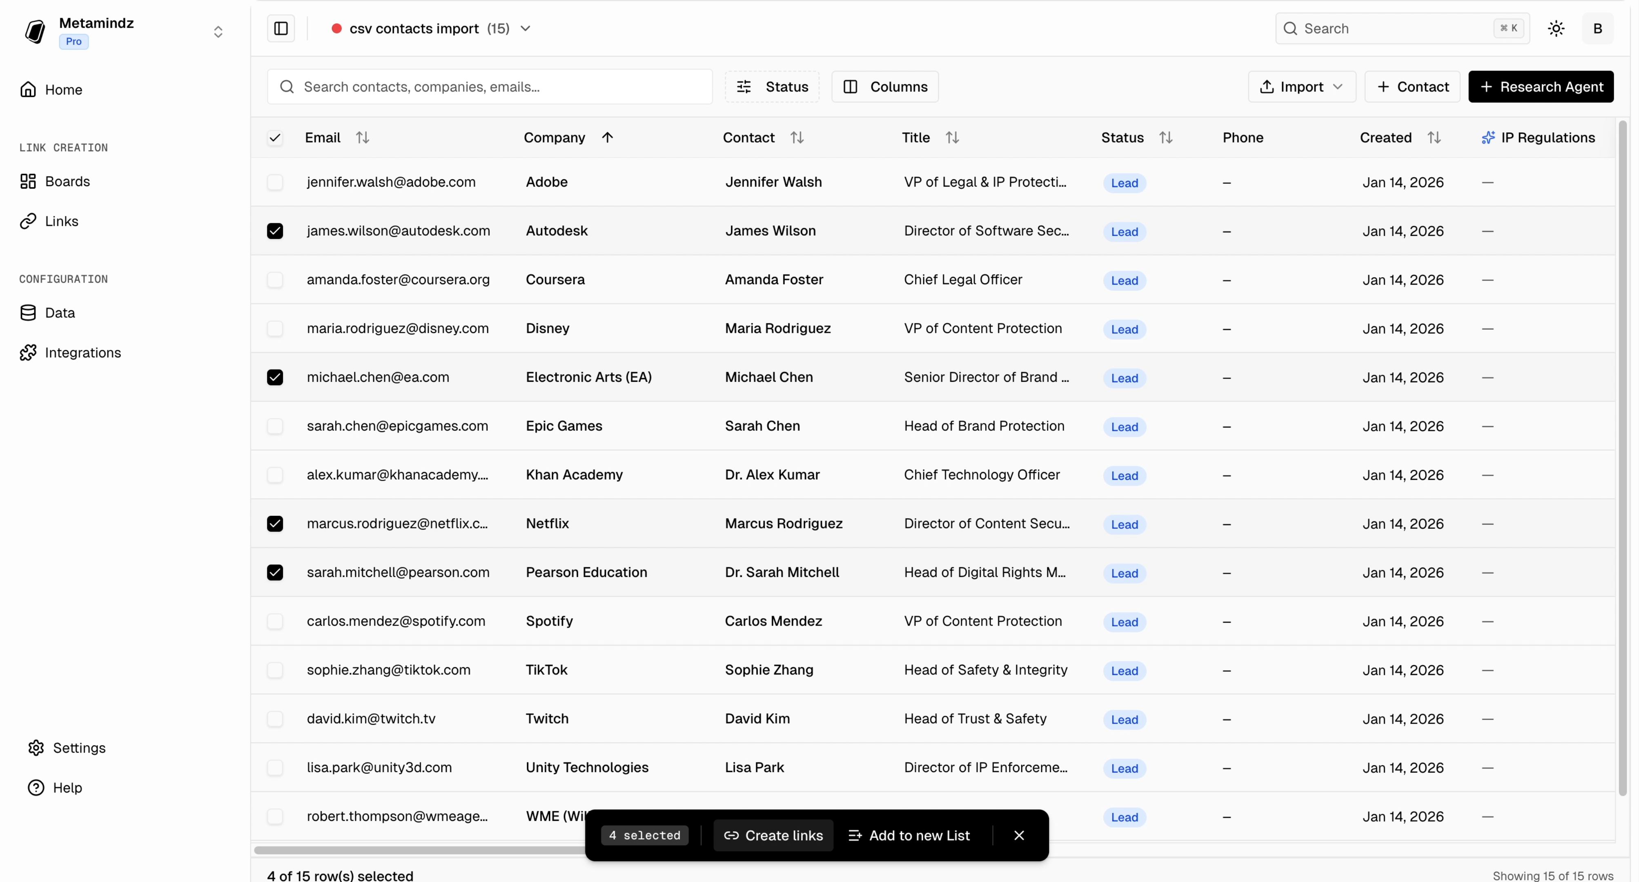Click the Home icon in the sidebar
The width and height of the screenshot is (1639, 882).
[29, 89]
